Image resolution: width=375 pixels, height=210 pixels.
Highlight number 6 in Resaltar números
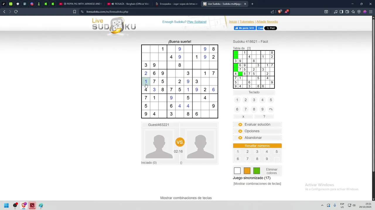click(x=238, y=159)
